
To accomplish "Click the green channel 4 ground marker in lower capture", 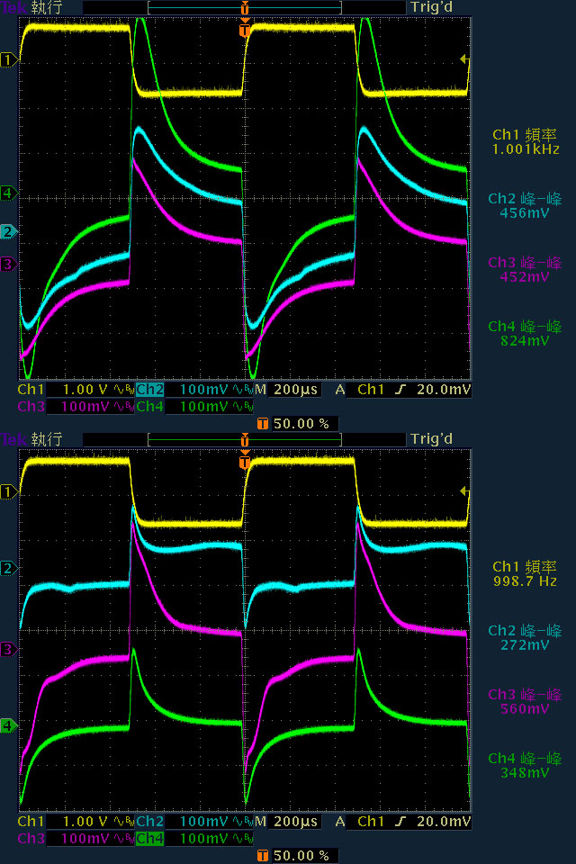I will point(8,725).
